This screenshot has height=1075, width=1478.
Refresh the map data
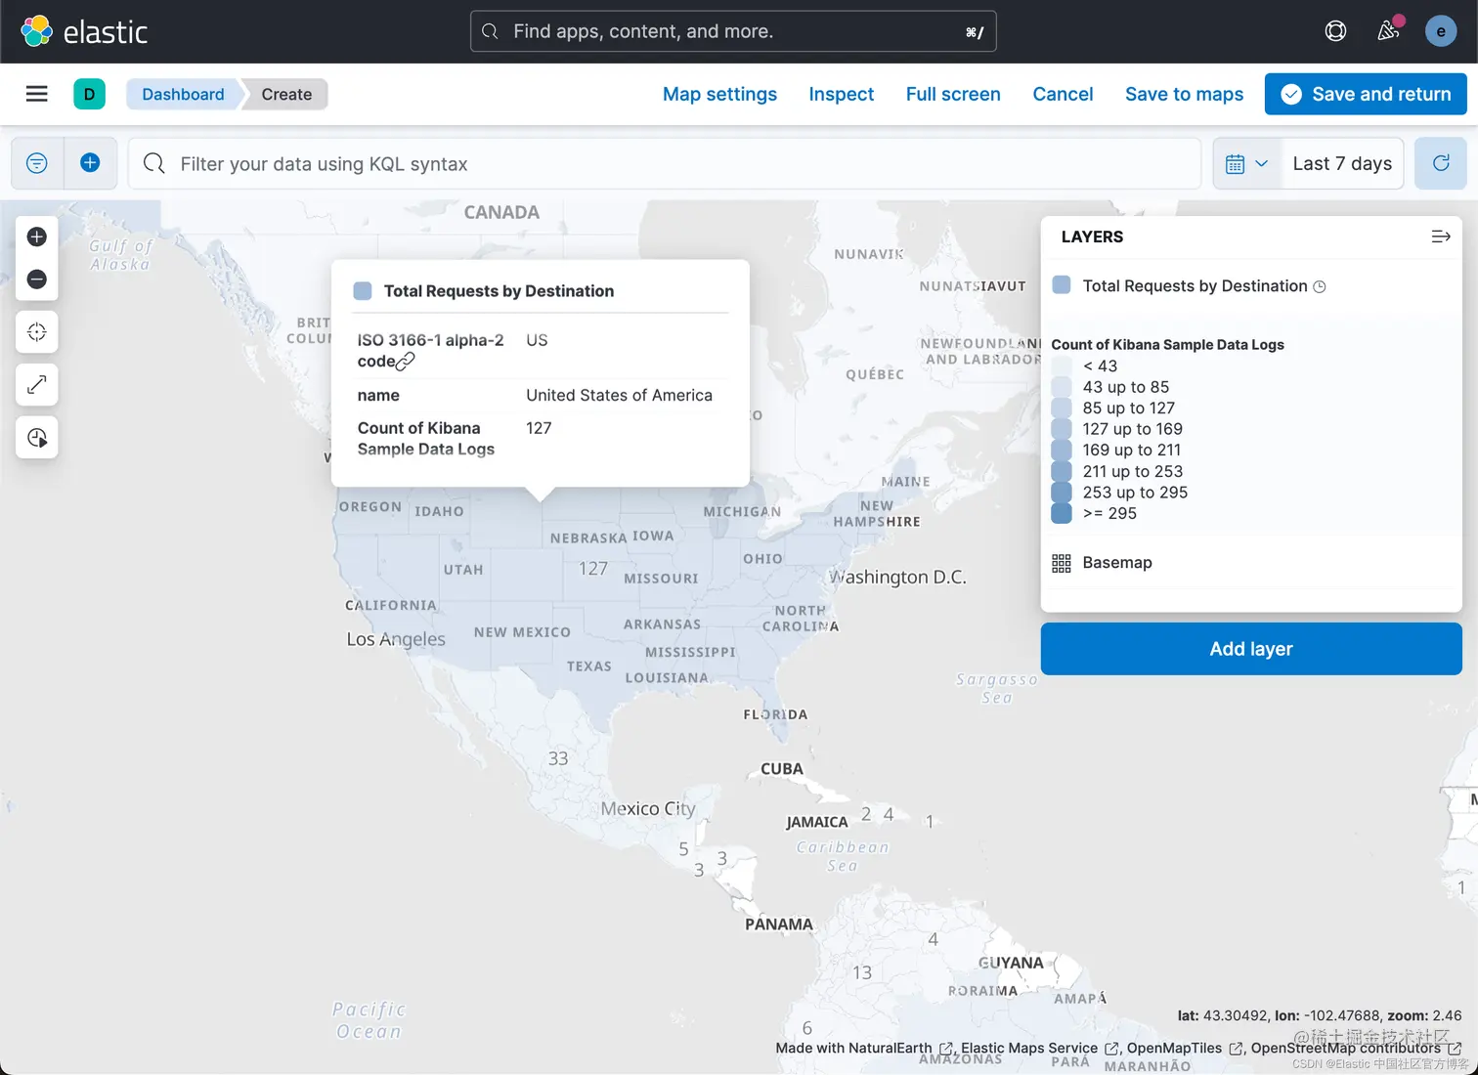(x=1440, y=163)
